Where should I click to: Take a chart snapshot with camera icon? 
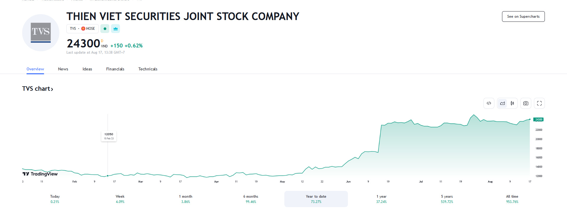[x=526, y=103]
